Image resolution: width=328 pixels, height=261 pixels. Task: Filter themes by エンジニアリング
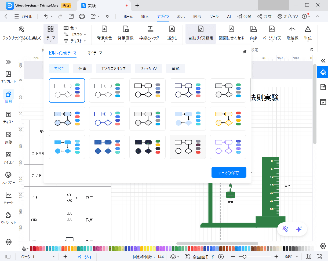pos(113,68)
